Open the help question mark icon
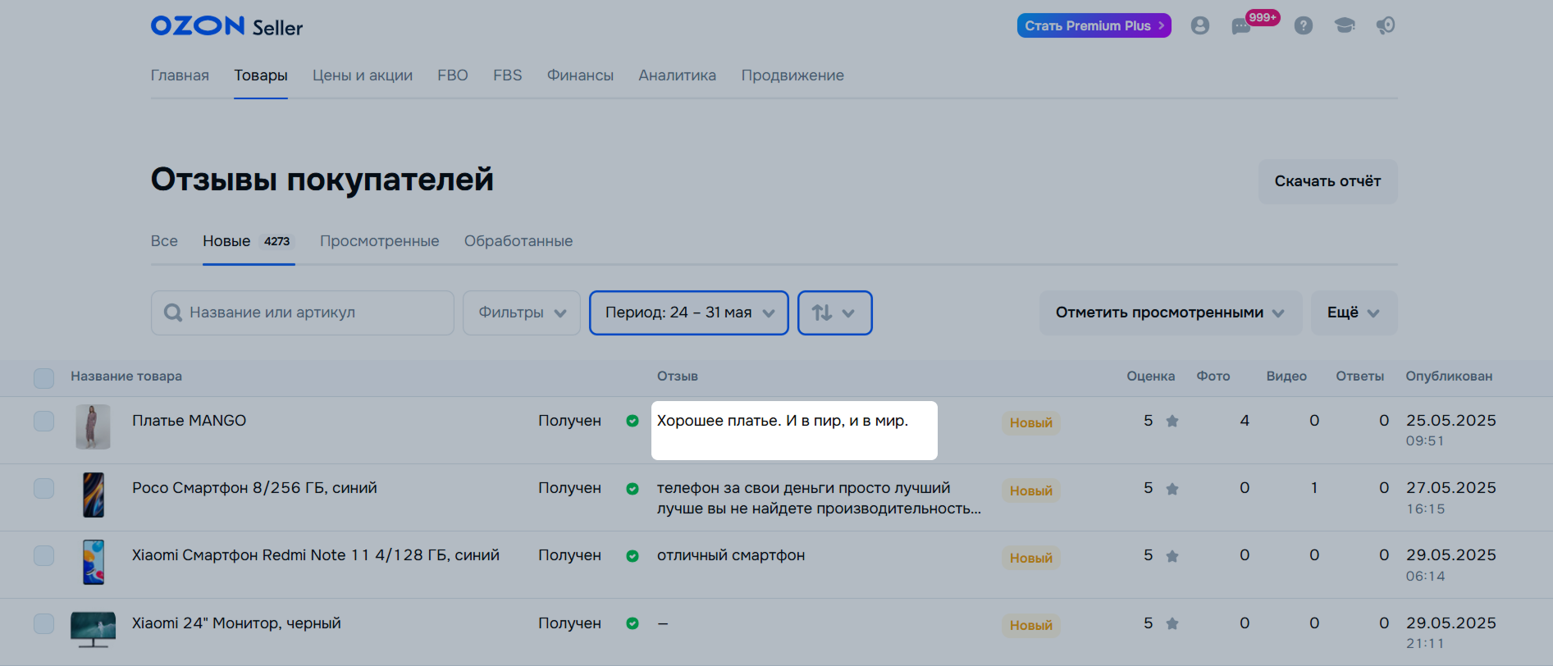Screen dimensions: 1553x666 point(1303,25)
